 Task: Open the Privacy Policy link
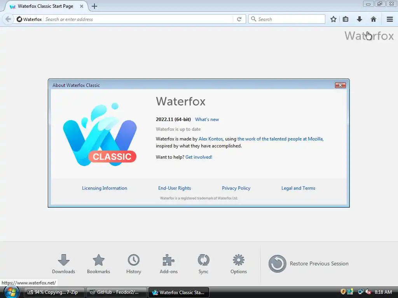[236, 188]
